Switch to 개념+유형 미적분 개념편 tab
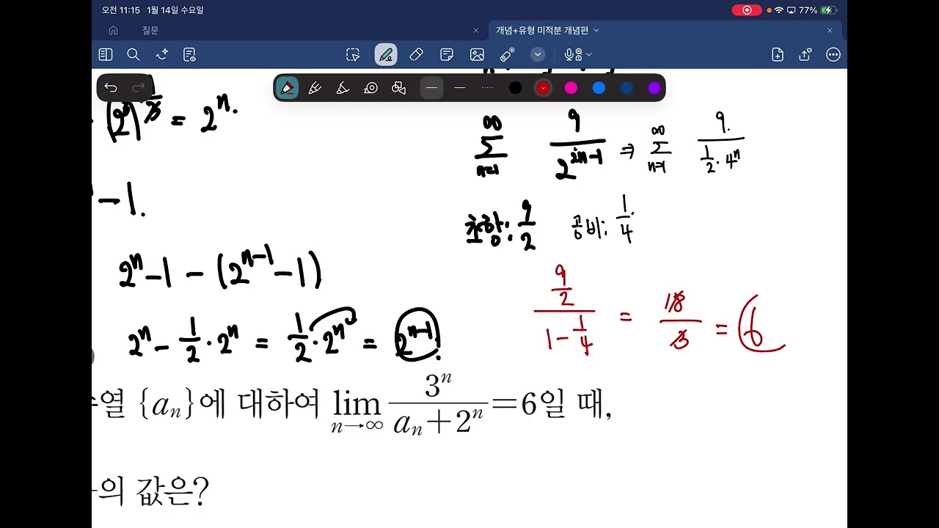The width and height of the screenshot is (939, 528). (542, 30)
